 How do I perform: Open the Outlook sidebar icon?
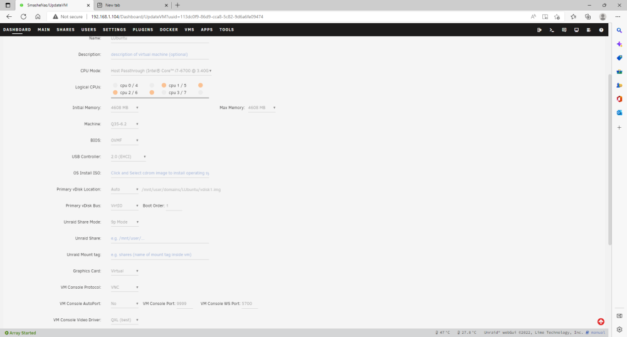point(619,113)
